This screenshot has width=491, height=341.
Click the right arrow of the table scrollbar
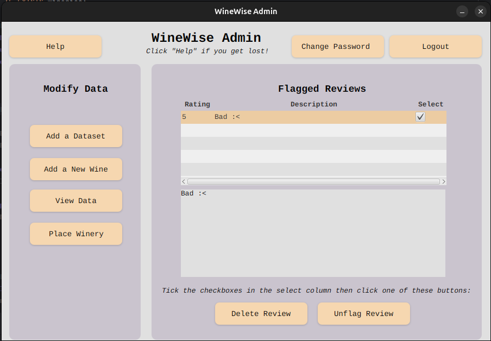click(x=443, y=181)
